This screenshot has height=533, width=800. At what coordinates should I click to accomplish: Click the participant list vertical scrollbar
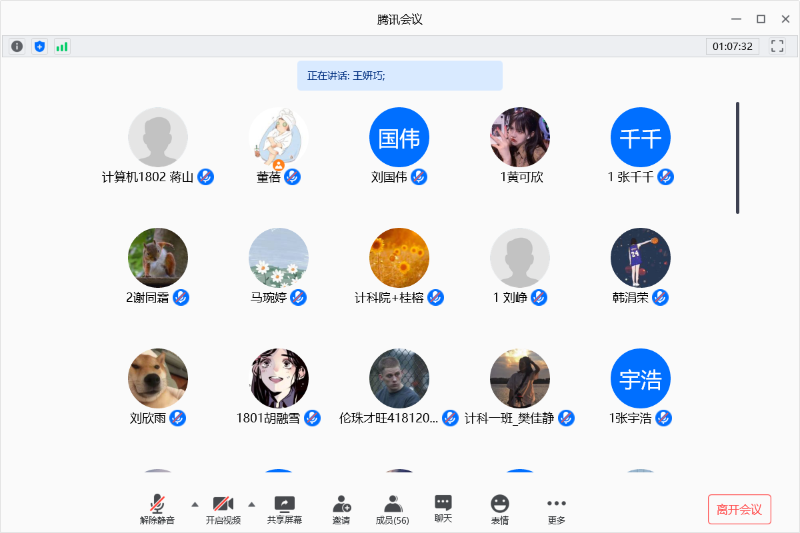(x=737, y=158)
